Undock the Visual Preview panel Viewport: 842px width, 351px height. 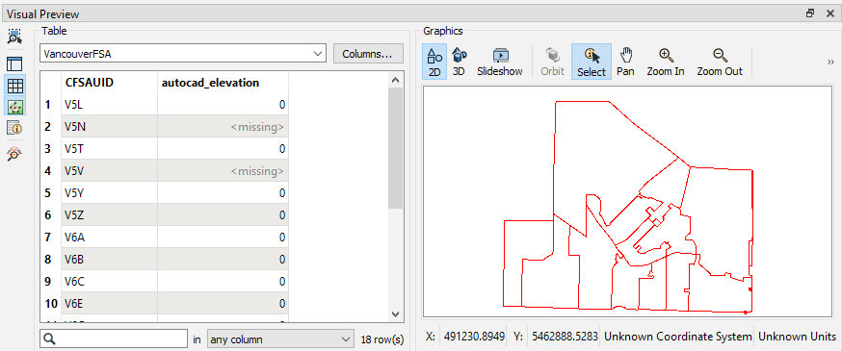click(810, 13)
